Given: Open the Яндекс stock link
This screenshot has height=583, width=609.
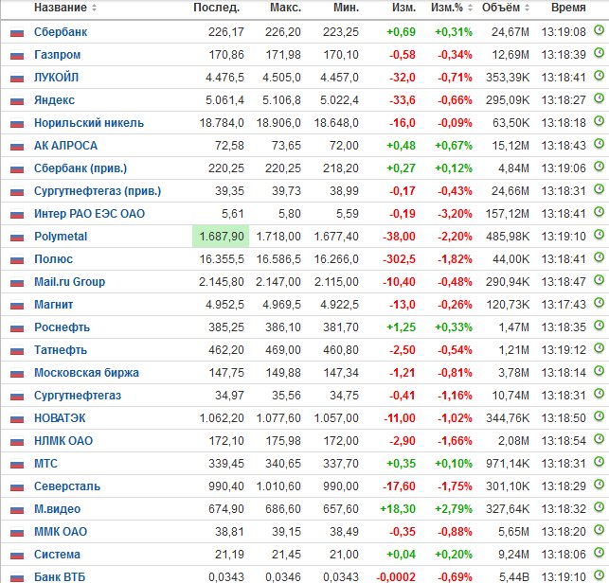Looking at the screenshot, I should [54, 100].
